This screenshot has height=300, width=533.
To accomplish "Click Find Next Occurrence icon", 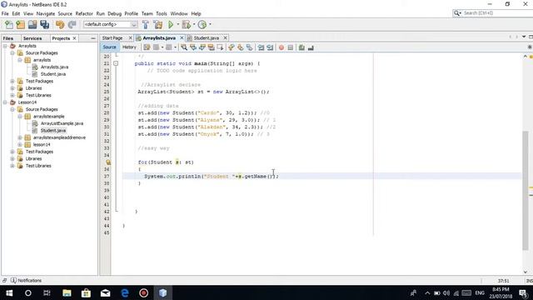I will click(202, 47).
